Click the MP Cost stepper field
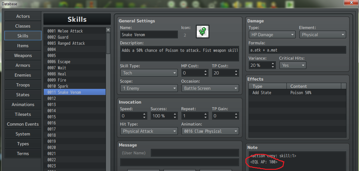Viewport: 359px width, 171px height. click(195, 73)
